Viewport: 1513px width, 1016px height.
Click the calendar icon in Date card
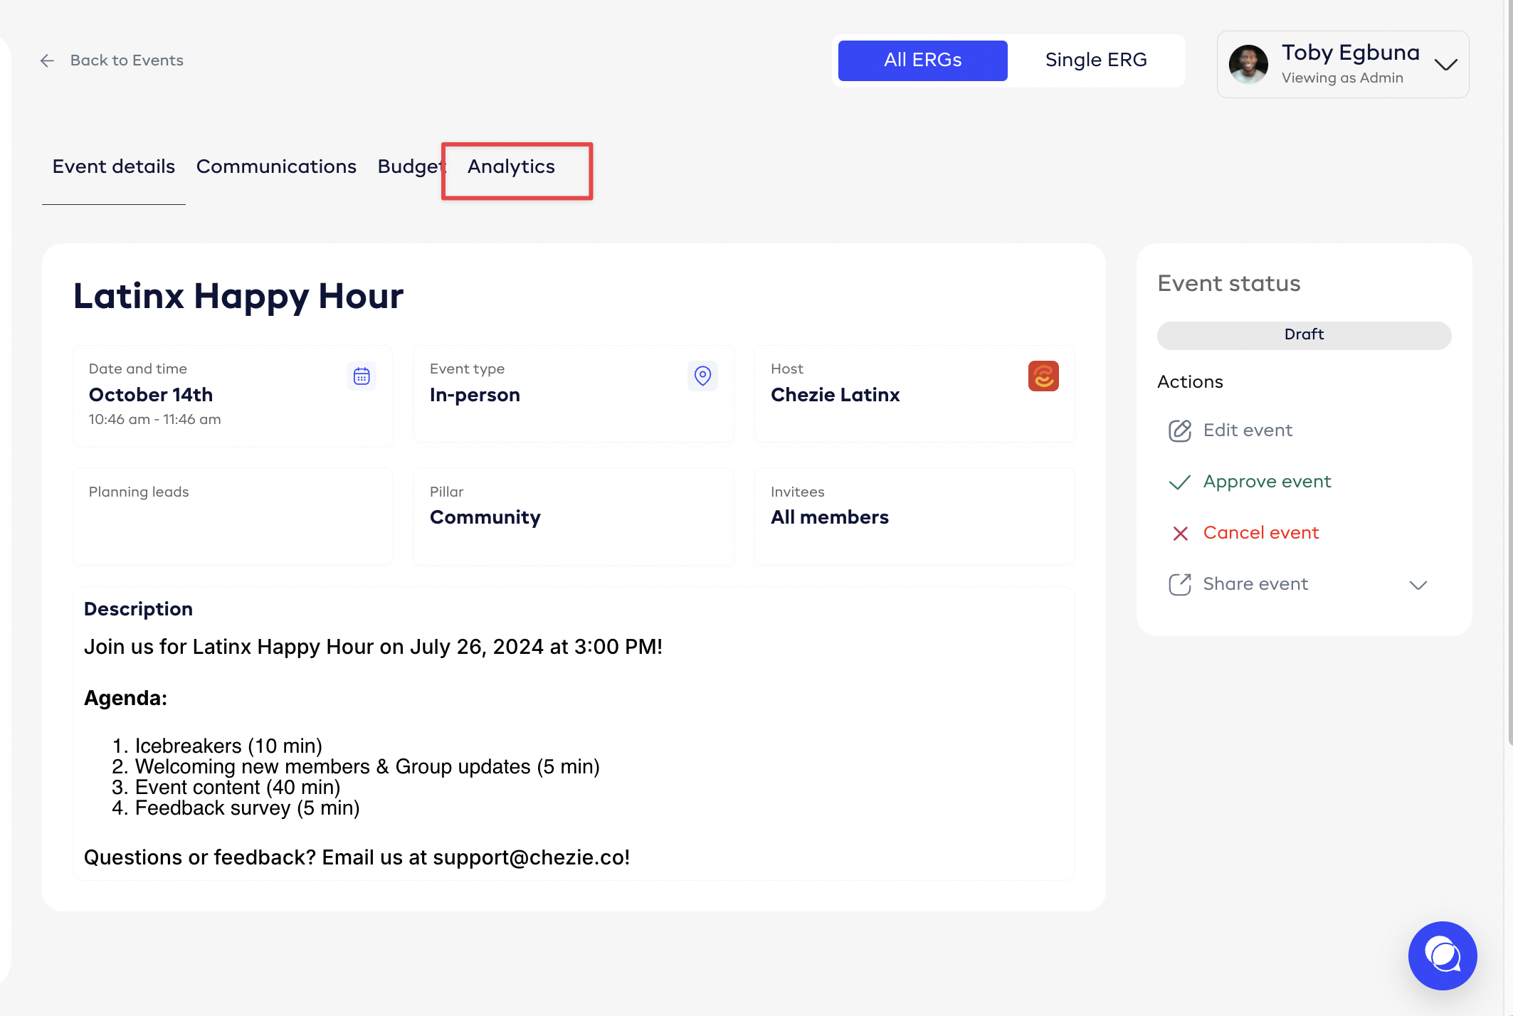[x=362, y=376]
